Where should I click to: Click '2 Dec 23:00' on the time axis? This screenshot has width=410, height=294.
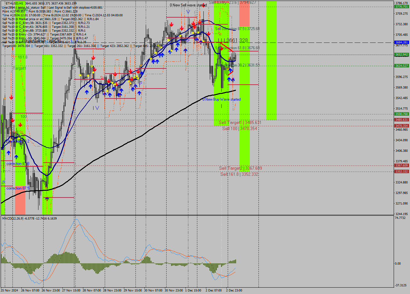pyautogui.click(x=234, y=290)
